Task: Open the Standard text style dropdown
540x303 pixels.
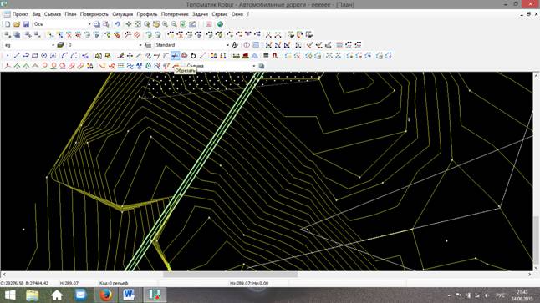Action: point(227,45)
